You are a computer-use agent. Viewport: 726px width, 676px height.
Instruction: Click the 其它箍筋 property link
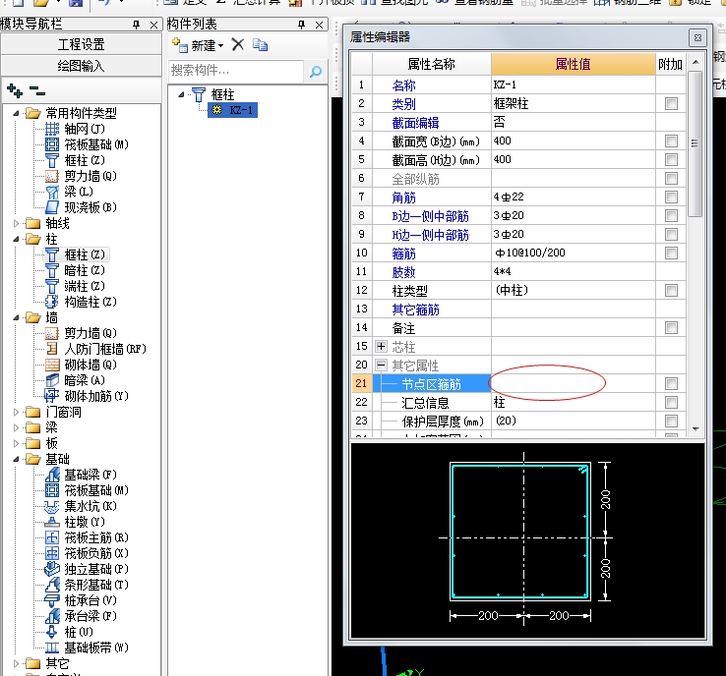pyautogui.click(x=415, y=310)
